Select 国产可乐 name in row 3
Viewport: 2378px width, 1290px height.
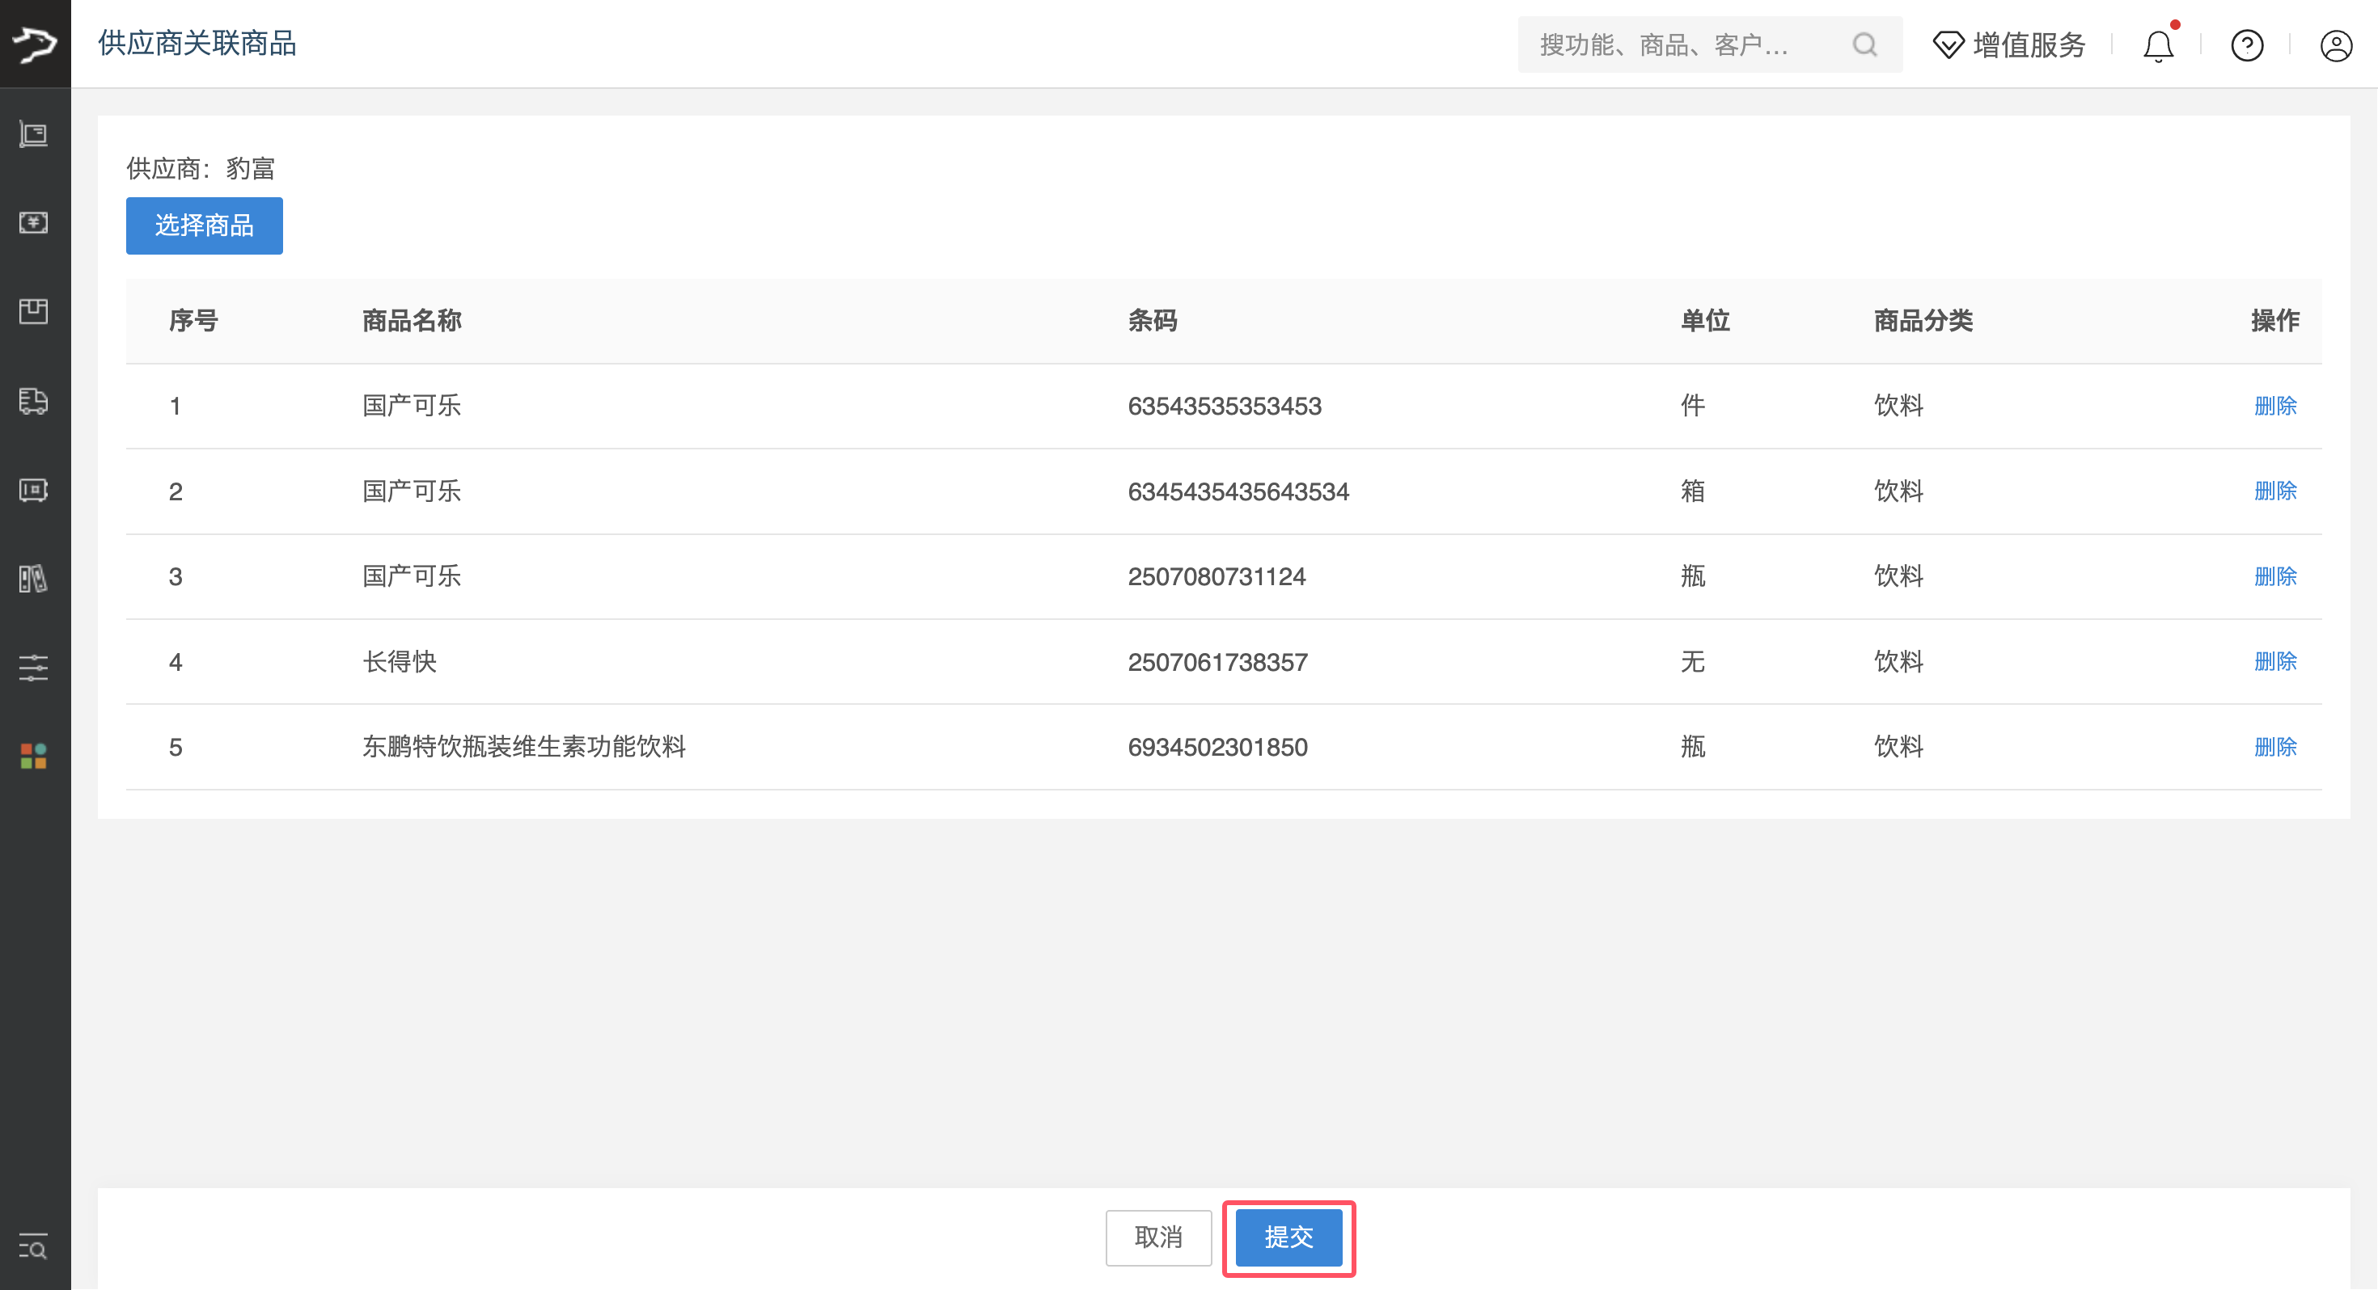point(412,577)
